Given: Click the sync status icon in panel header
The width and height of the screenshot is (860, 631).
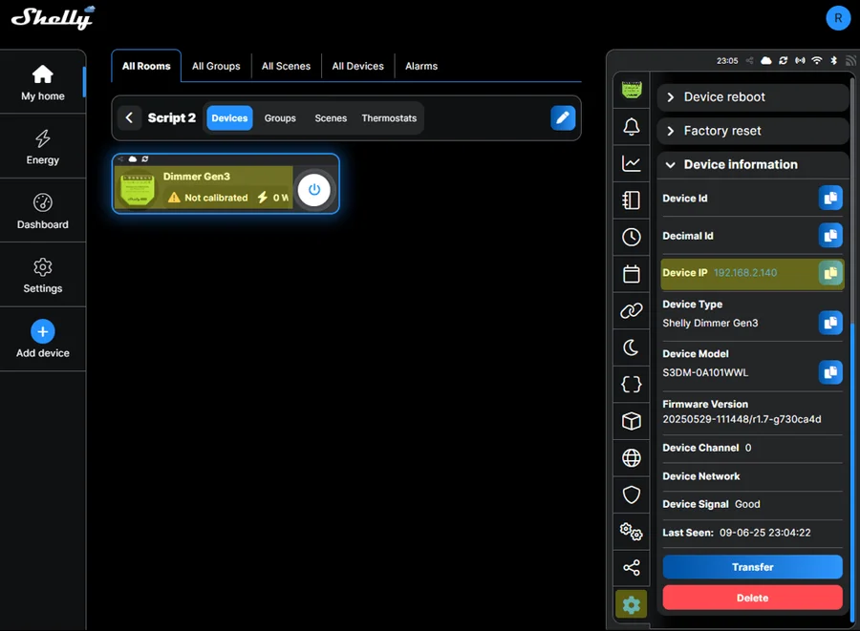Looking at the screenshot, I should click(x=784, y=60).
